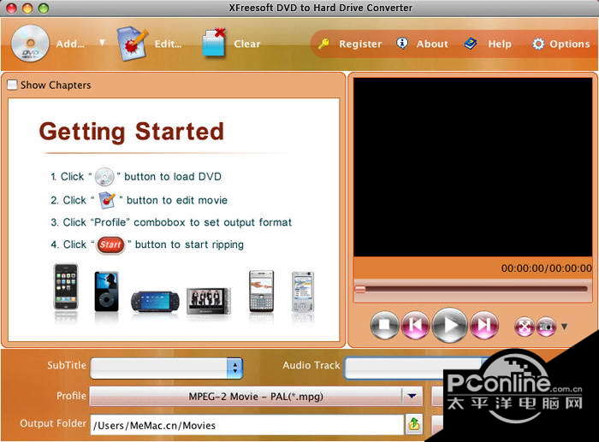Click the BlackBerry-style phone thumbnail

[261, 291]
